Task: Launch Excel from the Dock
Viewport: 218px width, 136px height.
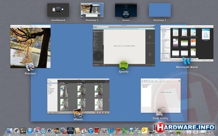Action: [x=125, y=131]
